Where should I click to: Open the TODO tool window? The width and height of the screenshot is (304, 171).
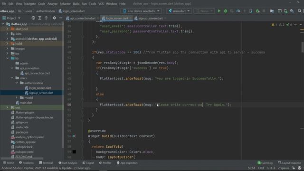(x=9, y=163)
